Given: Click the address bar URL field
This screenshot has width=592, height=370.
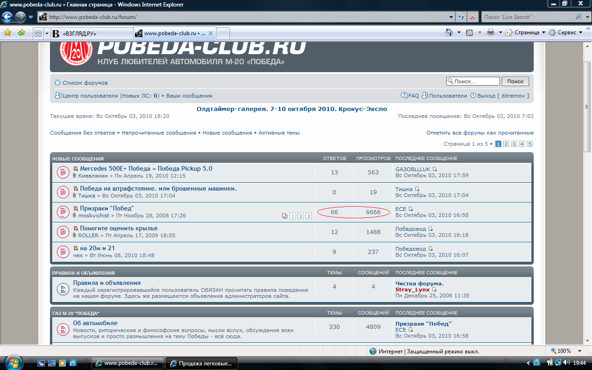Looking at the screenshot, I should (x=243, y=17).
